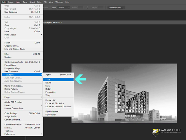Choose Step Backward from Edit menu
186x140 pixels.
(22, 12)
